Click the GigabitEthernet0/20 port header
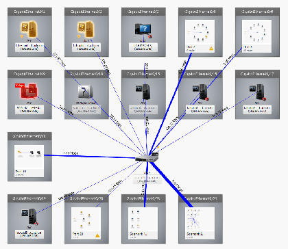 (86, 198)
